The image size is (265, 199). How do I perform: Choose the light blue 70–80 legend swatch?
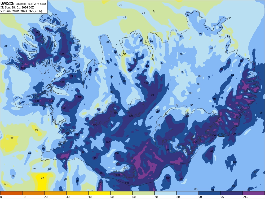coord(166,193)
